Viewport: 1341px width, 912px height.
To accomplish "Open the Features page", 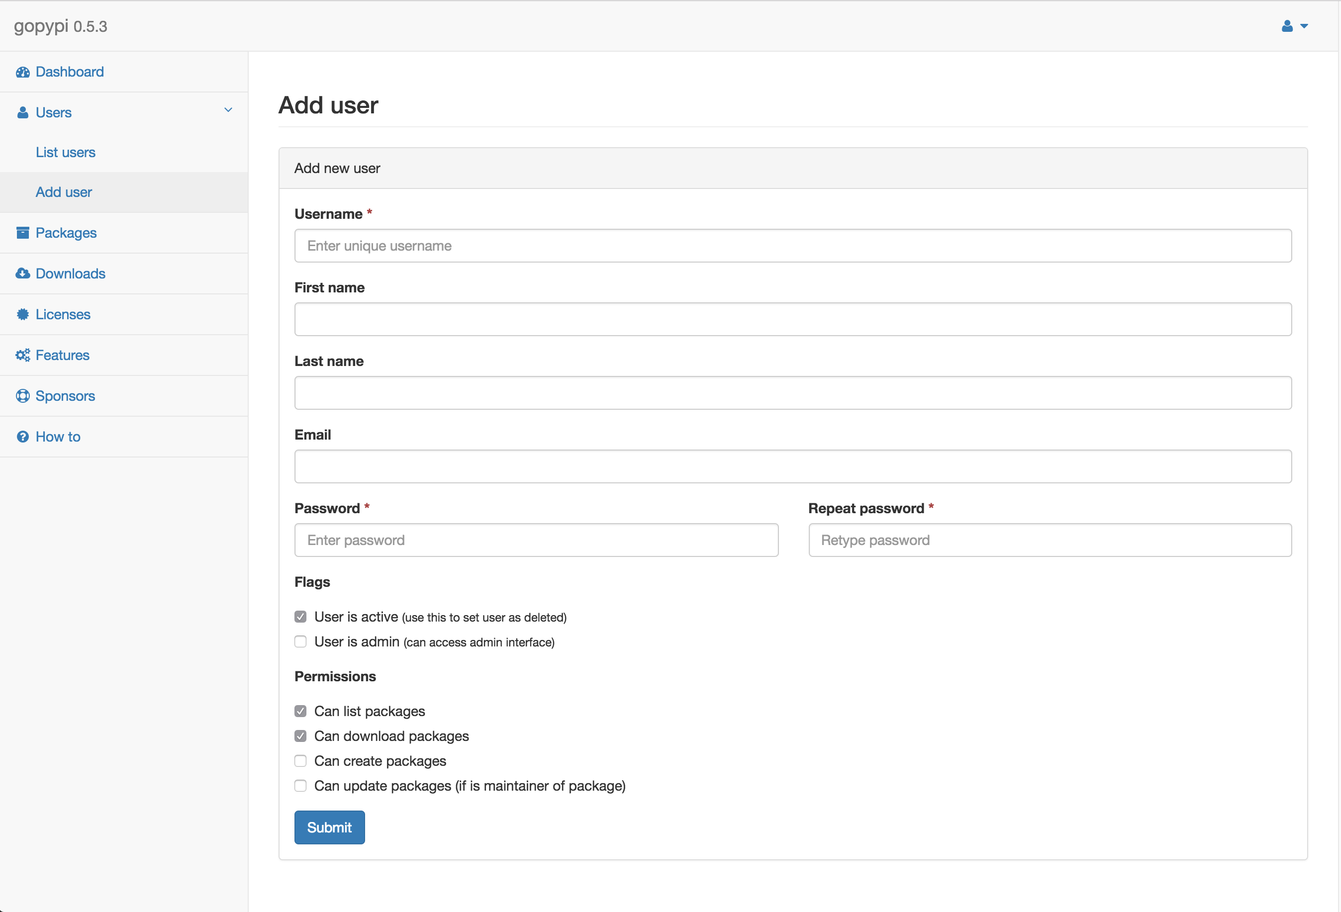I will (x=124, y=356).
